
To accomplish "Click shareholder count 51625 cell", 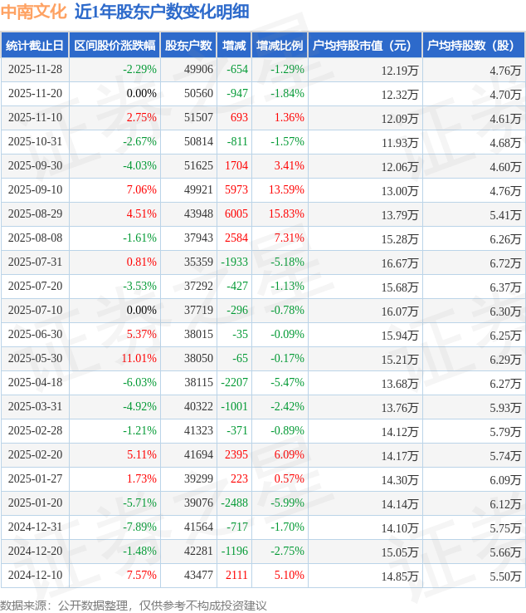I will 198,166.
